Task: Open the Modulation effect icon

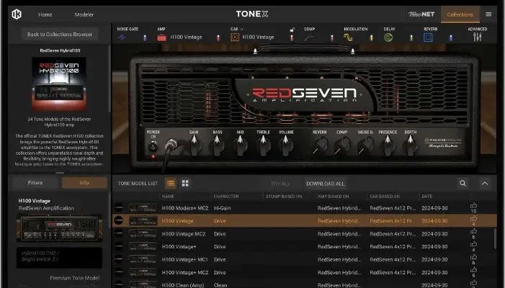Action: point(348,37)
